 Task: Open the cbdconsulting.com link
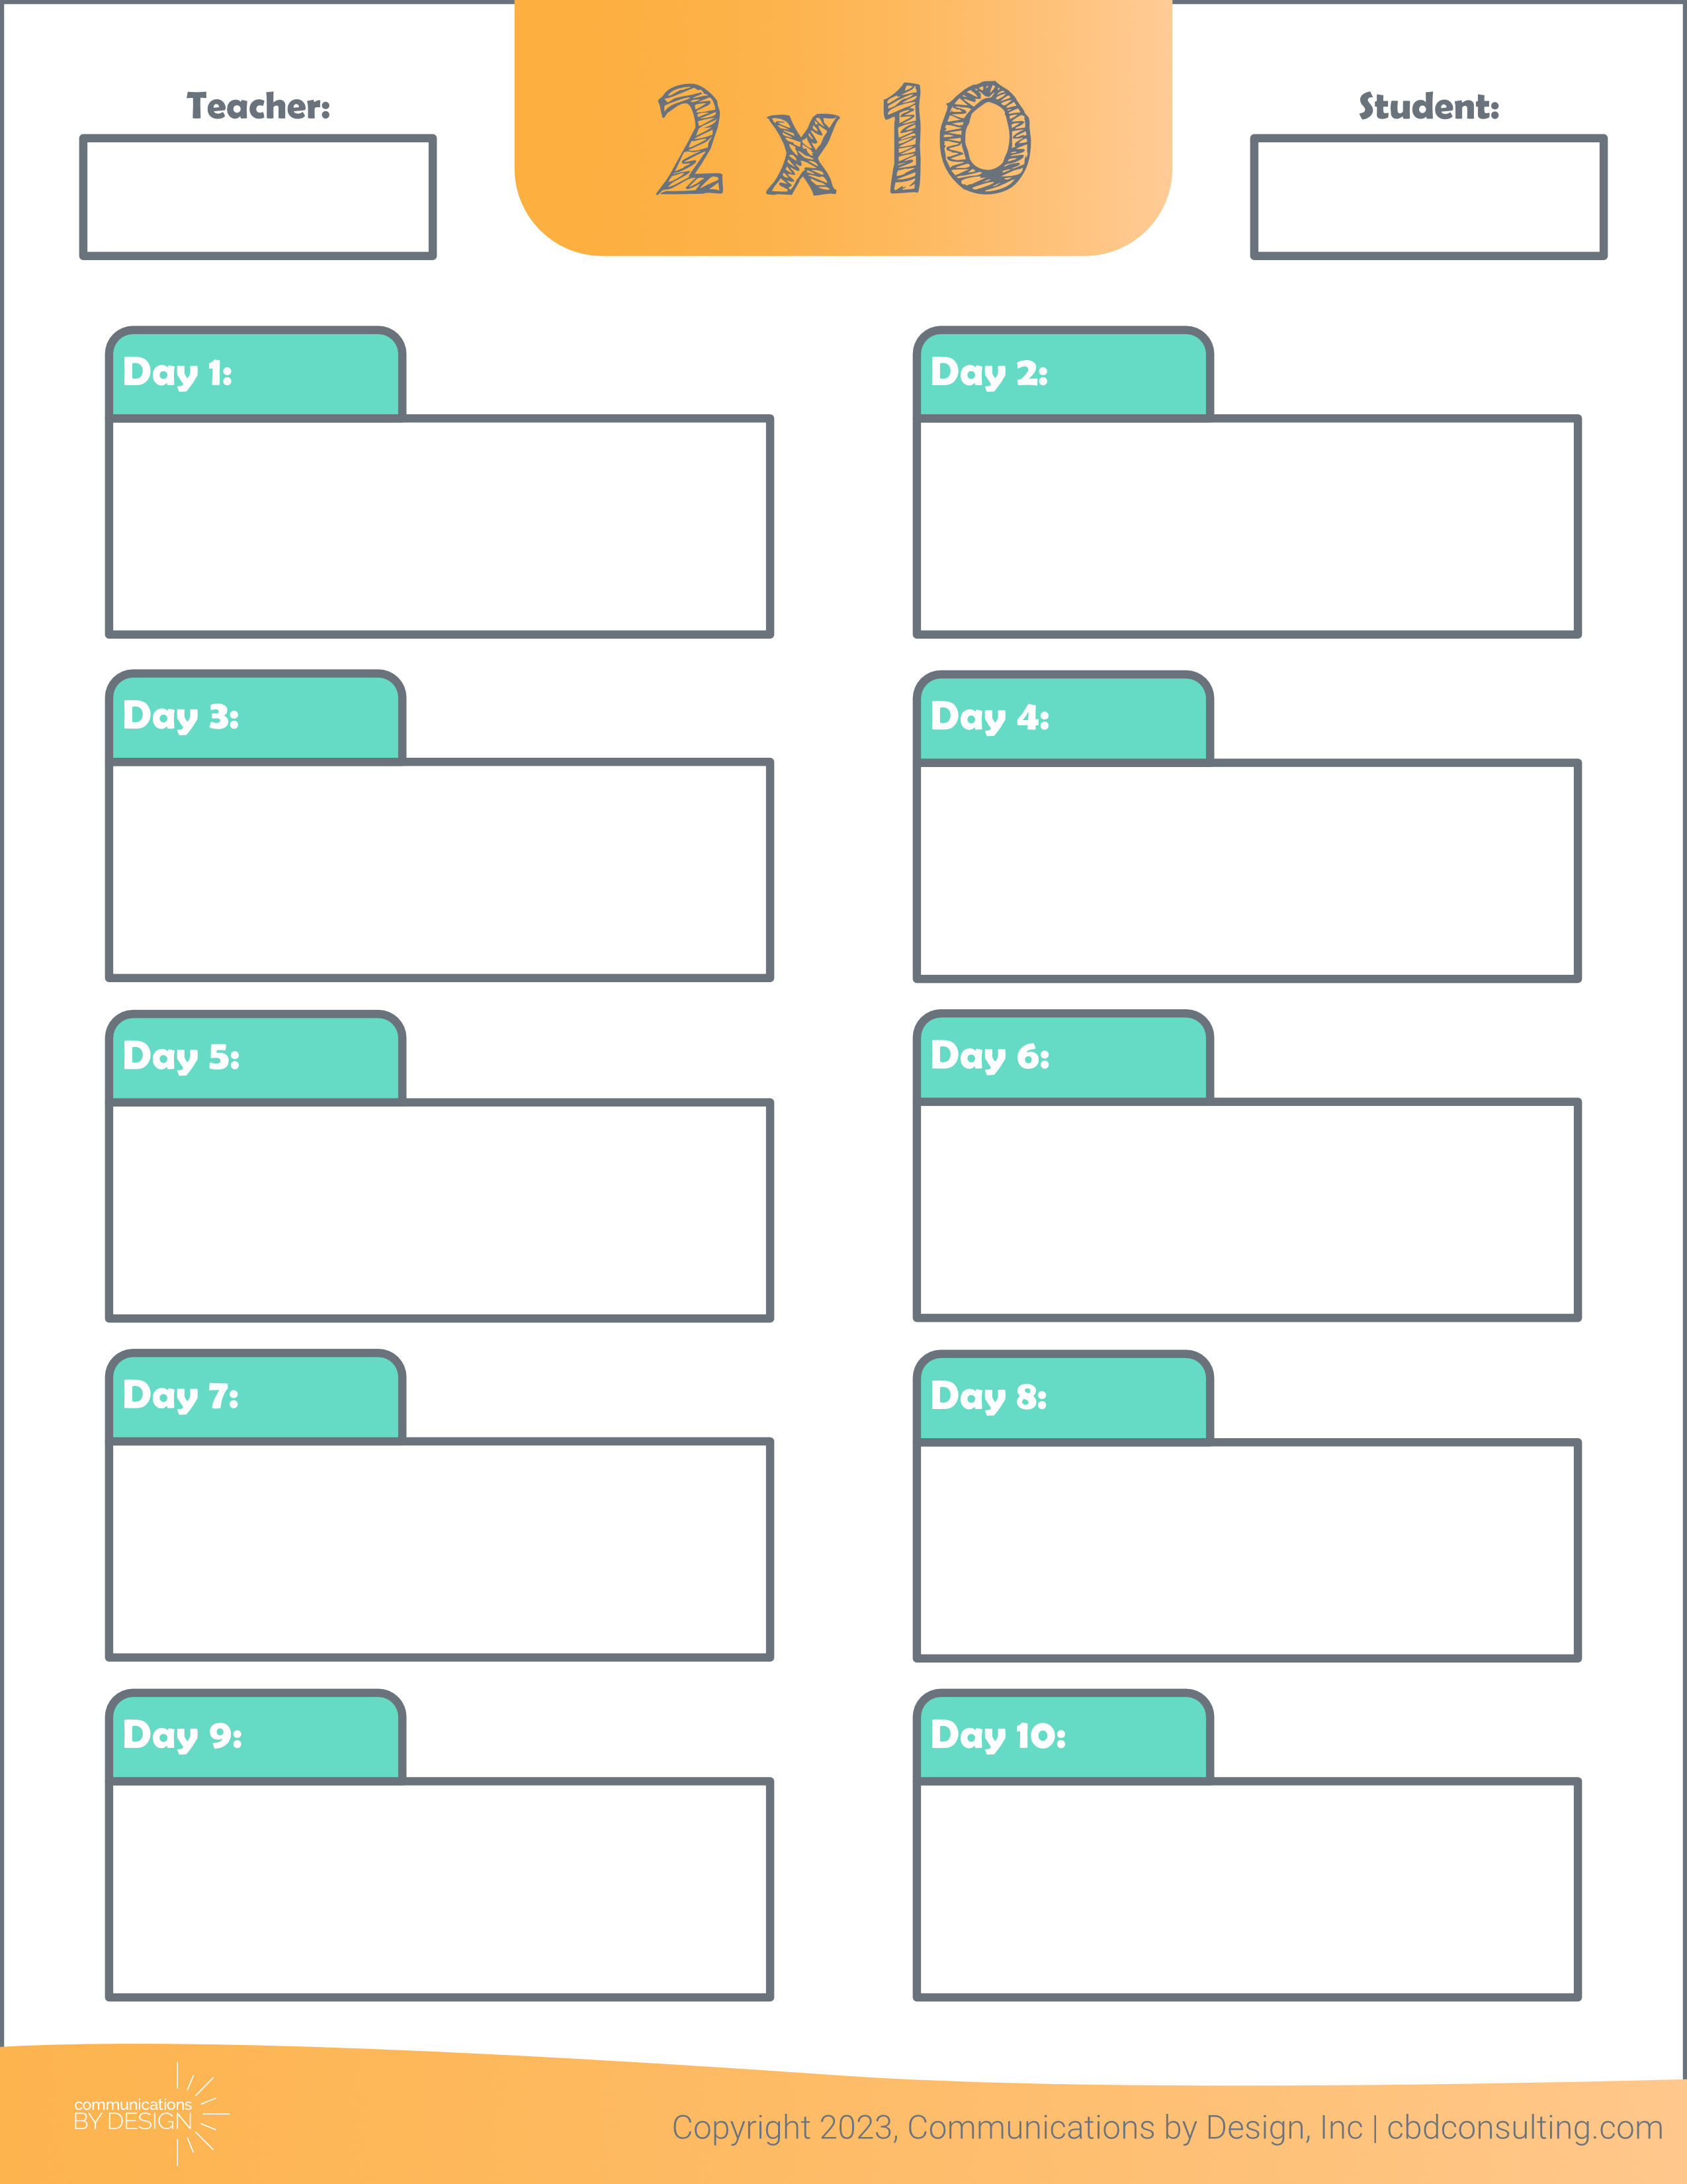(x=1524, y=2127)
